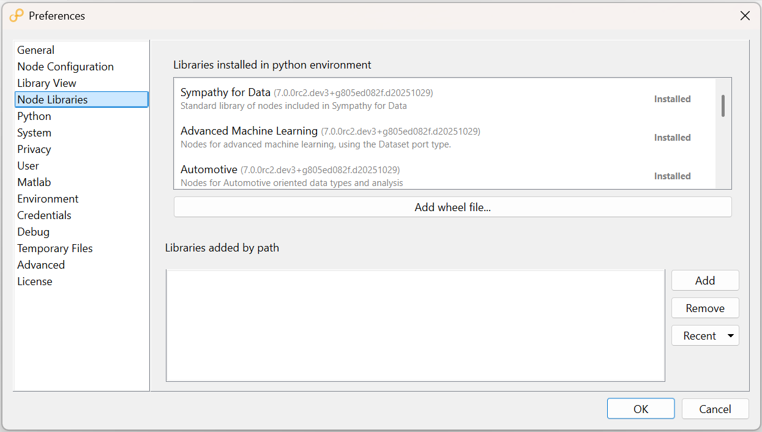The height and width of the screenshot is (432, 762).
Task: Open the Privacy settings
Action: [34, 149]
